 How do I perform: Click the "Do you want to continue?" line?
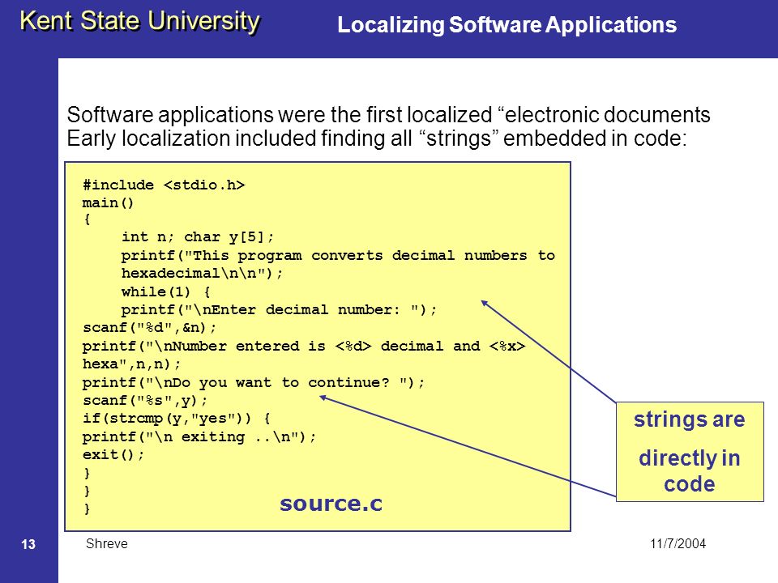point(254,383)
